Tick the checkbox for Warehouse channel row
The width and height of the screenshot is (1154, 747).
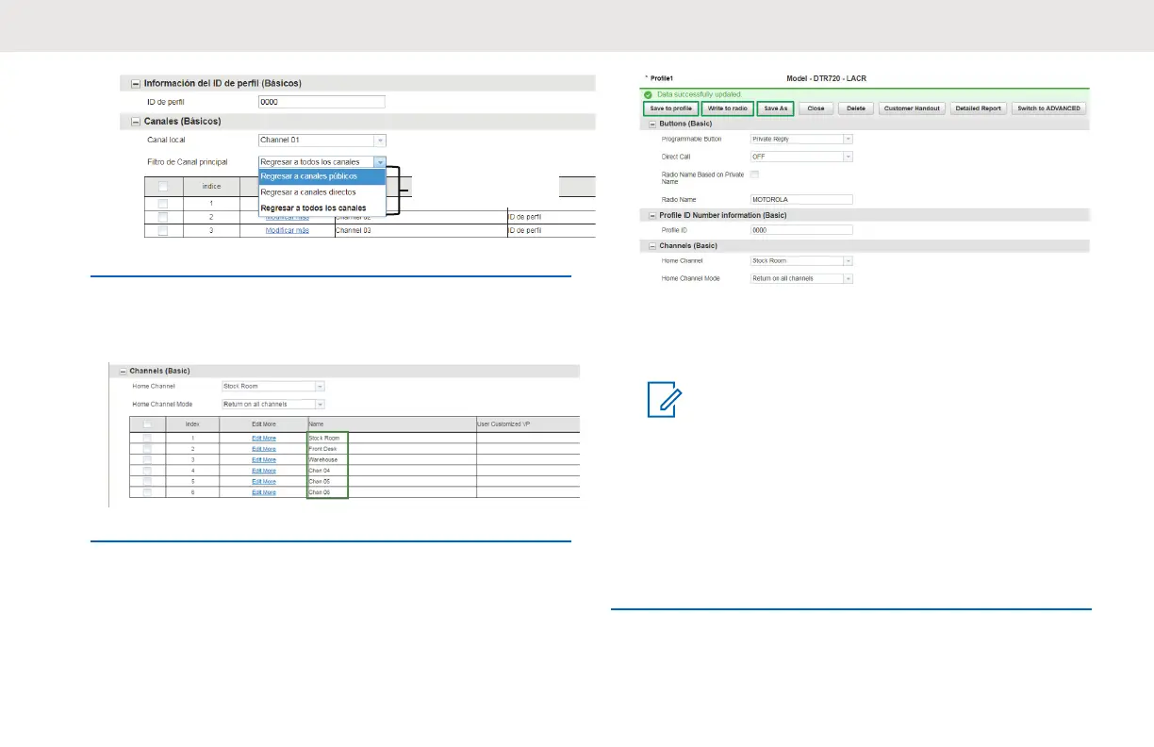[x=147, y=460]
